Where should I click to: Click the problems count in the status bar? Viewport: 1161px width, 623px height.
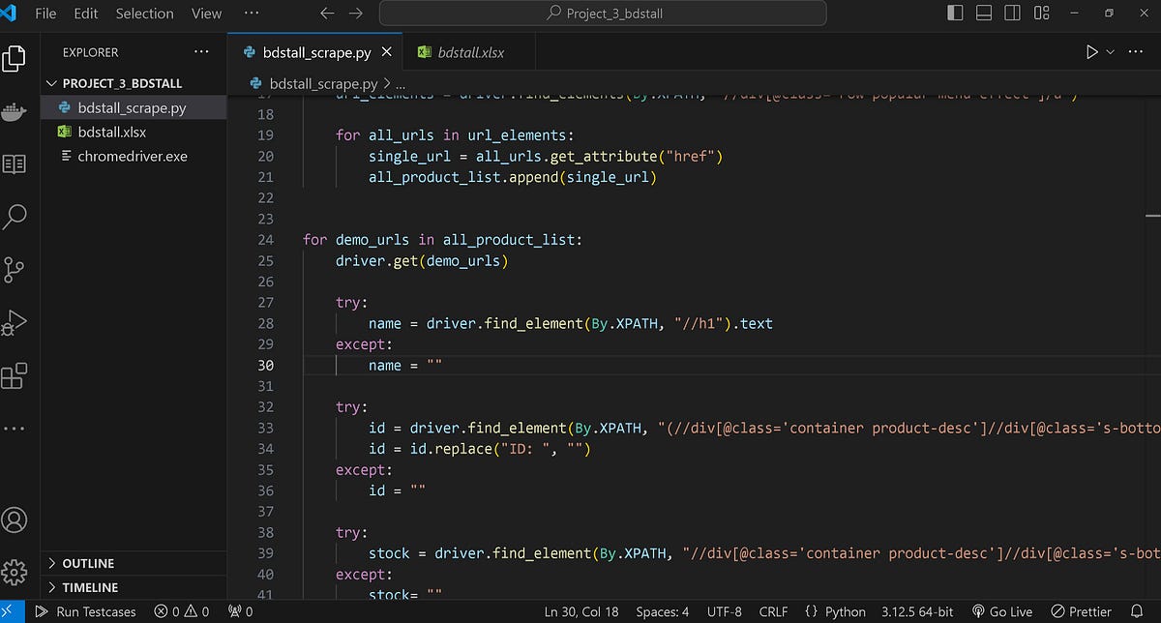(x=180, y=611)
